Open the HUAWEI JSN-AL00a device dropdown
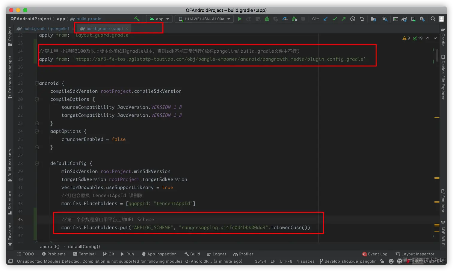This screenshot has width=453, height=271. pyautogui.click(x=204, y=19)
